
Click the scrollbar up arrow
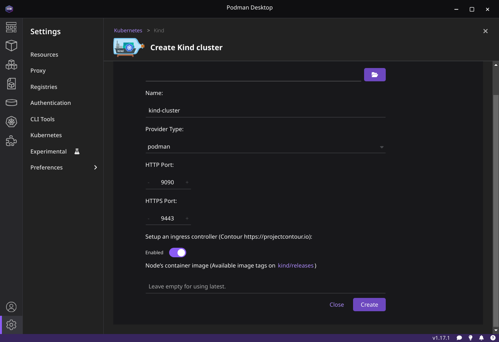pyautogui.click(x=496, y=65)
